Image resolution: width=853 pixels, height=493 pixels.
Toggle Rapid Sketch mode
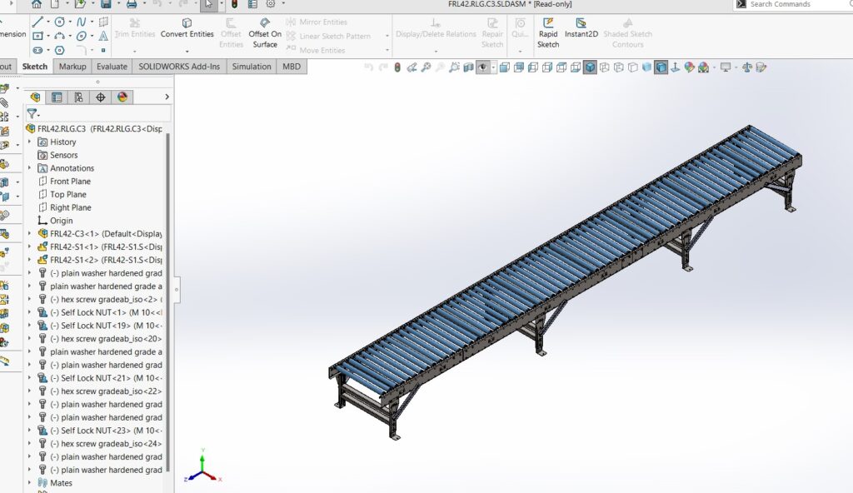click(x=548, y=32)
